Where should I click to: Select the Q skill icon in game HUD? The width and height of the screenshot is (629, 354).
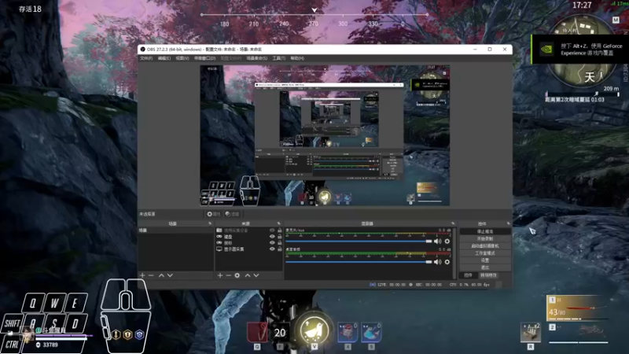(257, 332)
